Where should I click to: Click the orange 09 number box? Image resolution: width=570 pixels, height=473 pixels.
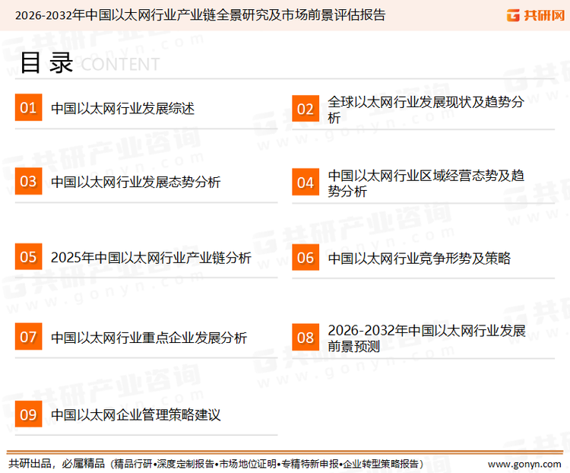click(x=28, y=414)
